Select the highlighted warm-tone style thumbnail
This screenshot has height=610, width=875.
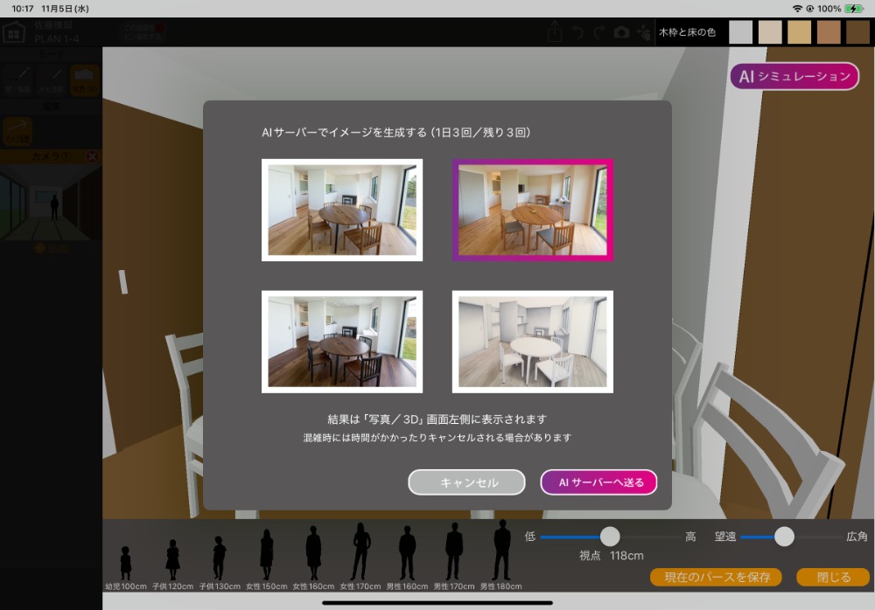click(x=532, y=210)
